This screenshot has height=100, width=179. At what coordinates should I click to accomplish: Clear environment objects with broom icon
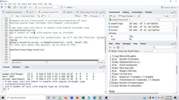click(139, 16)
